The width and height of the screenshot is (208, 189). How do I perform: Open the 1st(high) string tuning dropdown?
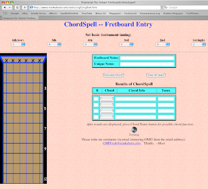(199, 44)
